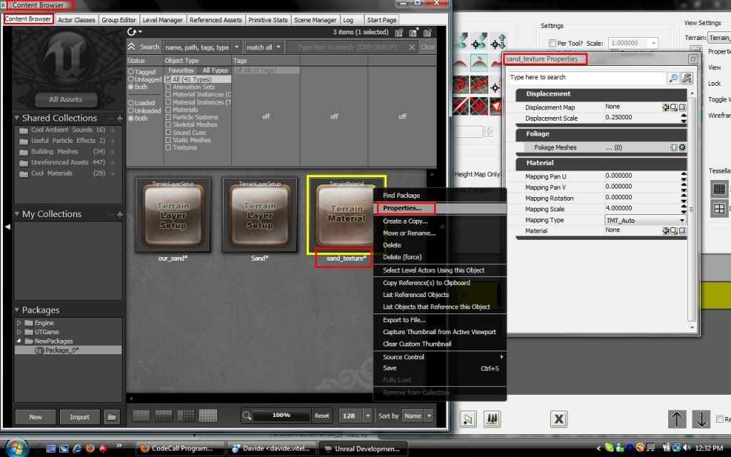
Task: Click the New button
Action: [x=36, y=417]
